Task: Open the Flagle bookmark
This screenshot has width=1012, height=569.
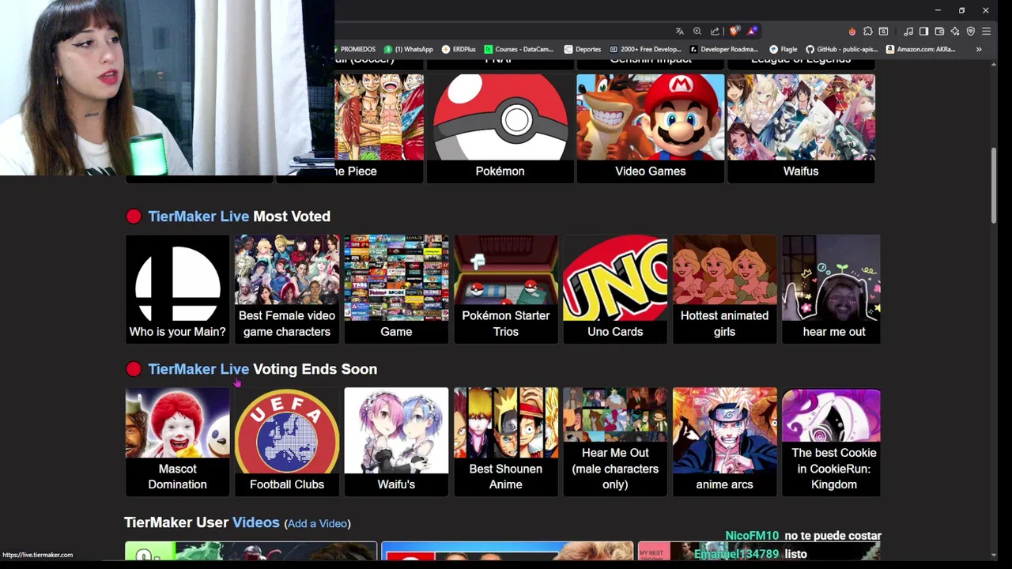Action: (x=784, y=49)
